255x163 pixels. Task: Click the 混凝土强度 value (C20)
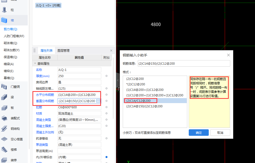(79, 126)
